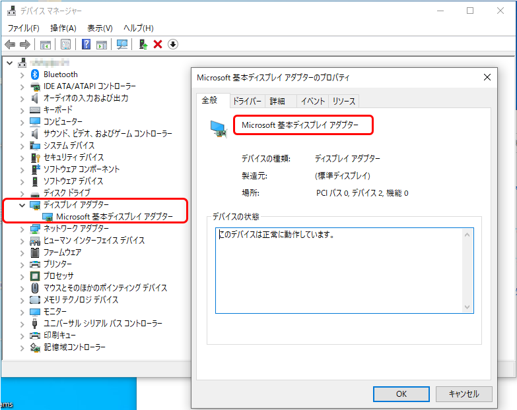517x410 pixels.
Task: Click the blue Help toolbar icon
Action: (x=86, y=44)
